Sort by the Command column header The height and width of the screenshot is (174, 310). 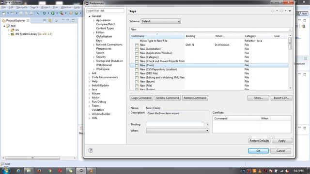[157, 36]
